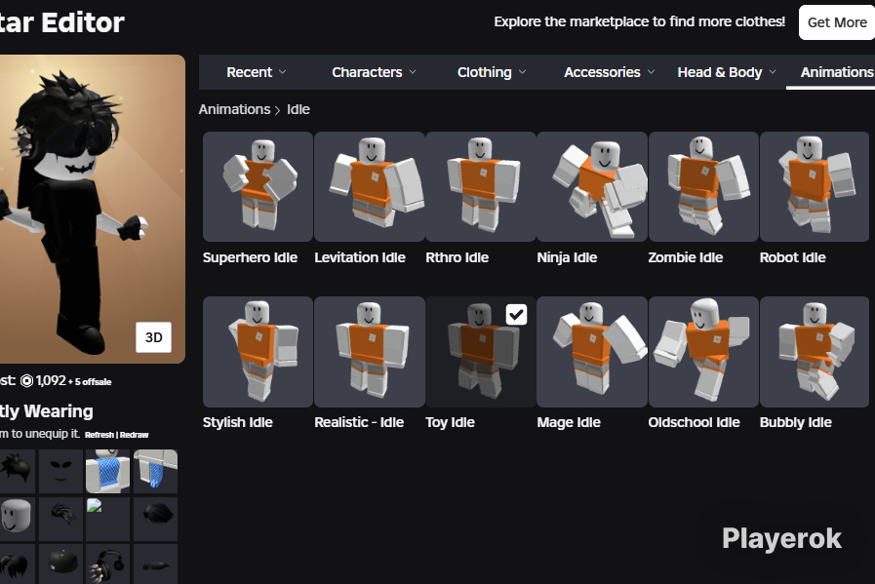875x584 pixels.
Task: Expand the Head & Body dropdown
Action: [727, 72]
